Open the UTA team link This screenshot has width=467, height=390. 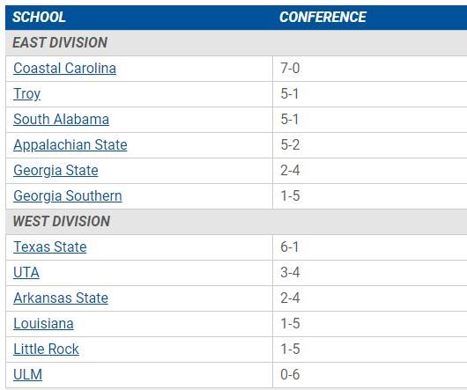[x=26, y=273]
